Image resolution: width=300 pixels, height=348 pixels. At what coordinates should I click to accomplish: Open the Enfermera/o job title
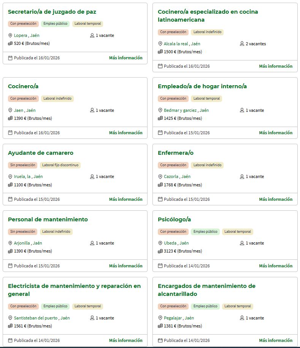coord(176,153)
